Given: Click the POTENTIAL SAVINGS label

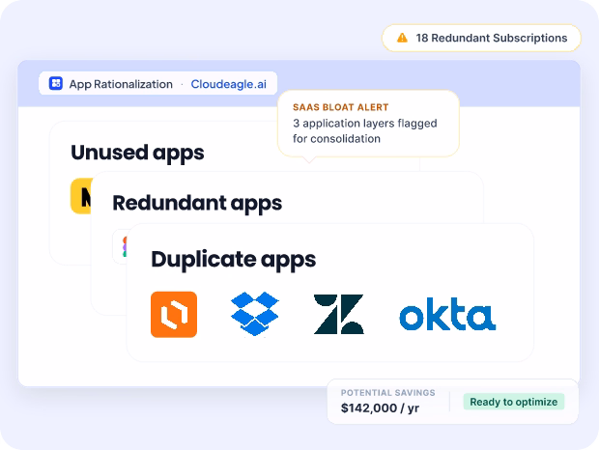Looking at the screenshot, I should pyautogui.click(x=387, y=393).
